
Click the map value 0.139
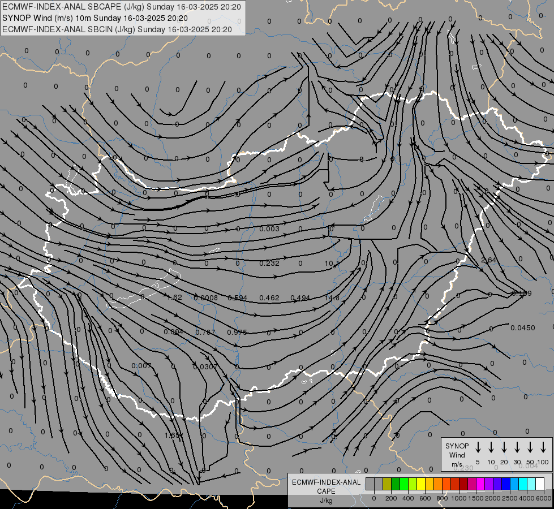(522, 293)
